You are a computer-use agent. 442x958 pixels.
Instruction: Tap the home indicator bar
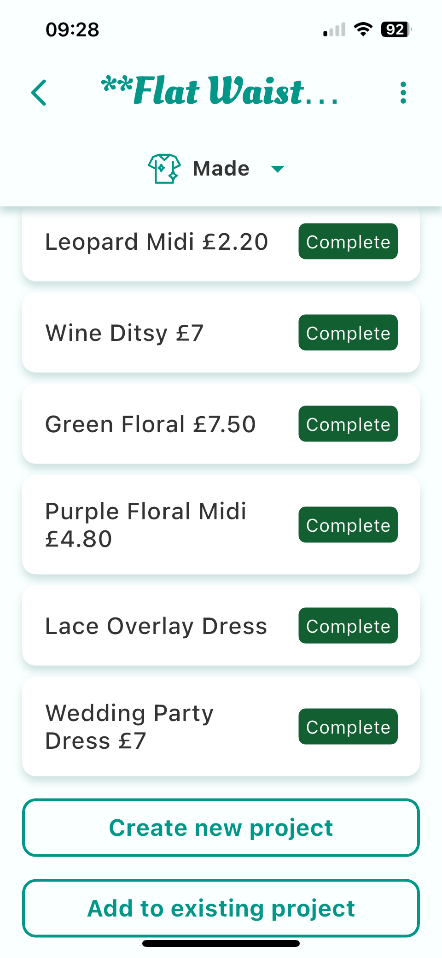221,943
